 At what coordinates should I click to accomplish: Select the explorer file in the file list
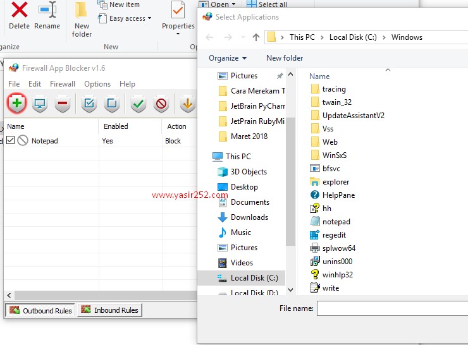329,182
